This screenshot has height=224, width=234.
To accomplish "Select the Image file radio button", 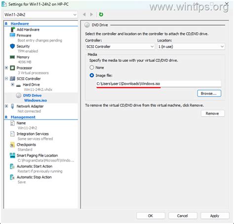I will [x=92, y=76].
